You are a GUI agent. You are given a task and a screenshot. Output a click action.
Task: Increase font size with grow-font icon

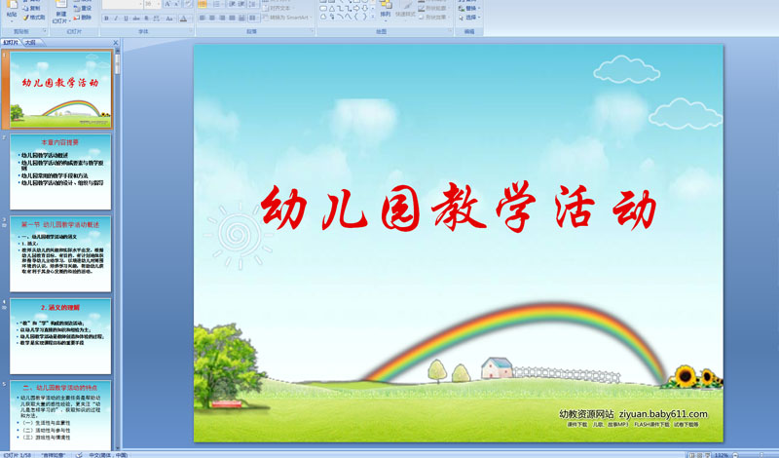click(167, 4)
